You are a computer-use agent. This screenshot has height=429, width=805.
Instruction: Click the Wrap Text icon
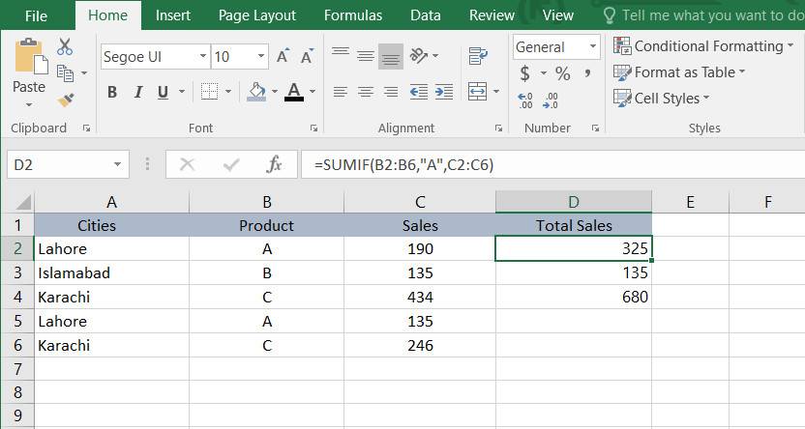pyautogui.click(x=478, y=56)
